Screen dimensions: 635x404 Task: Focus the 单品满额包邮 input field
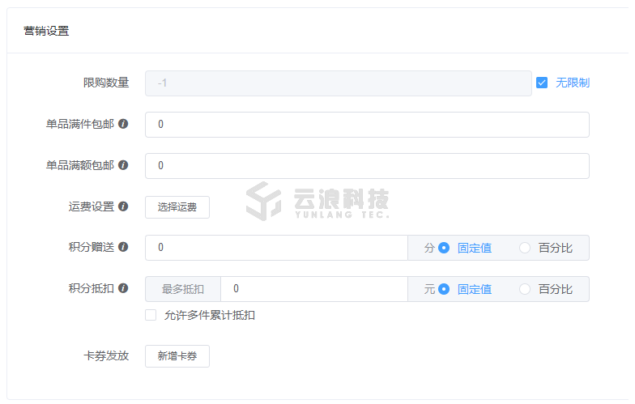coord(367,166)
